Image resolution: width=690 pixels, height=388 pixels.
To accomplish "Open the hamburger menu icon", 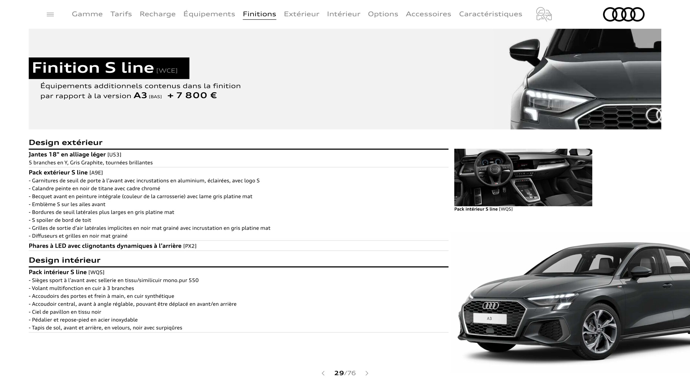I will point(50,15).
